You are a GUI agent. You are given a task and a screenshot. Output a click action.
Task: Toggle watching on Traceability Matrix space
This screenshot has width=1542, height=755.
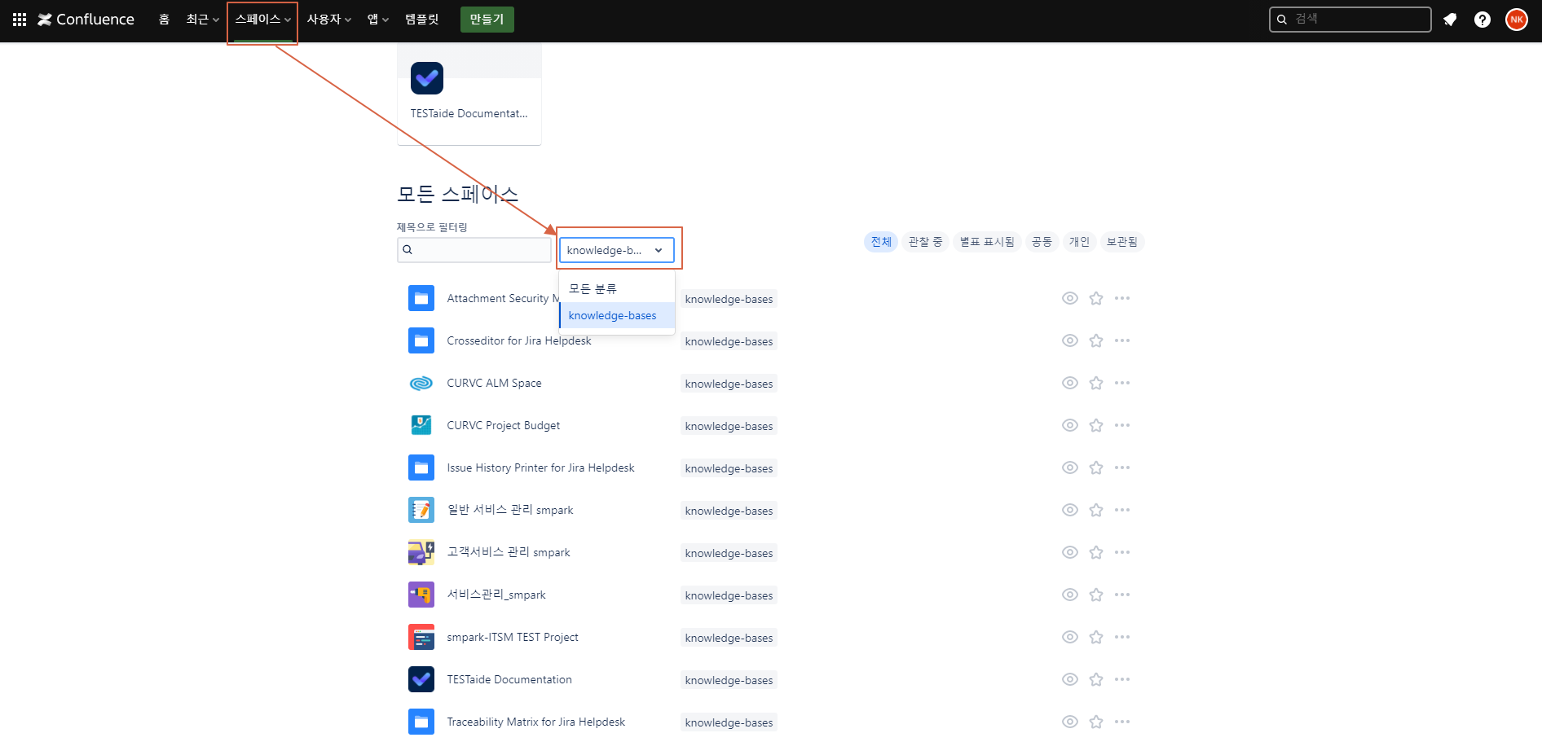point(1070,722)
